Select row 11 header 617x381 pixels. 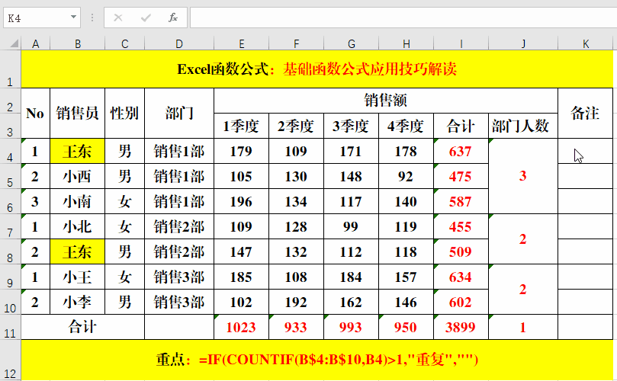10,327
